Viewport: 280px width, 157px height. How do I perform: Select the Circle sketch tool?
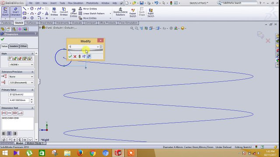(x=32, y=9)
